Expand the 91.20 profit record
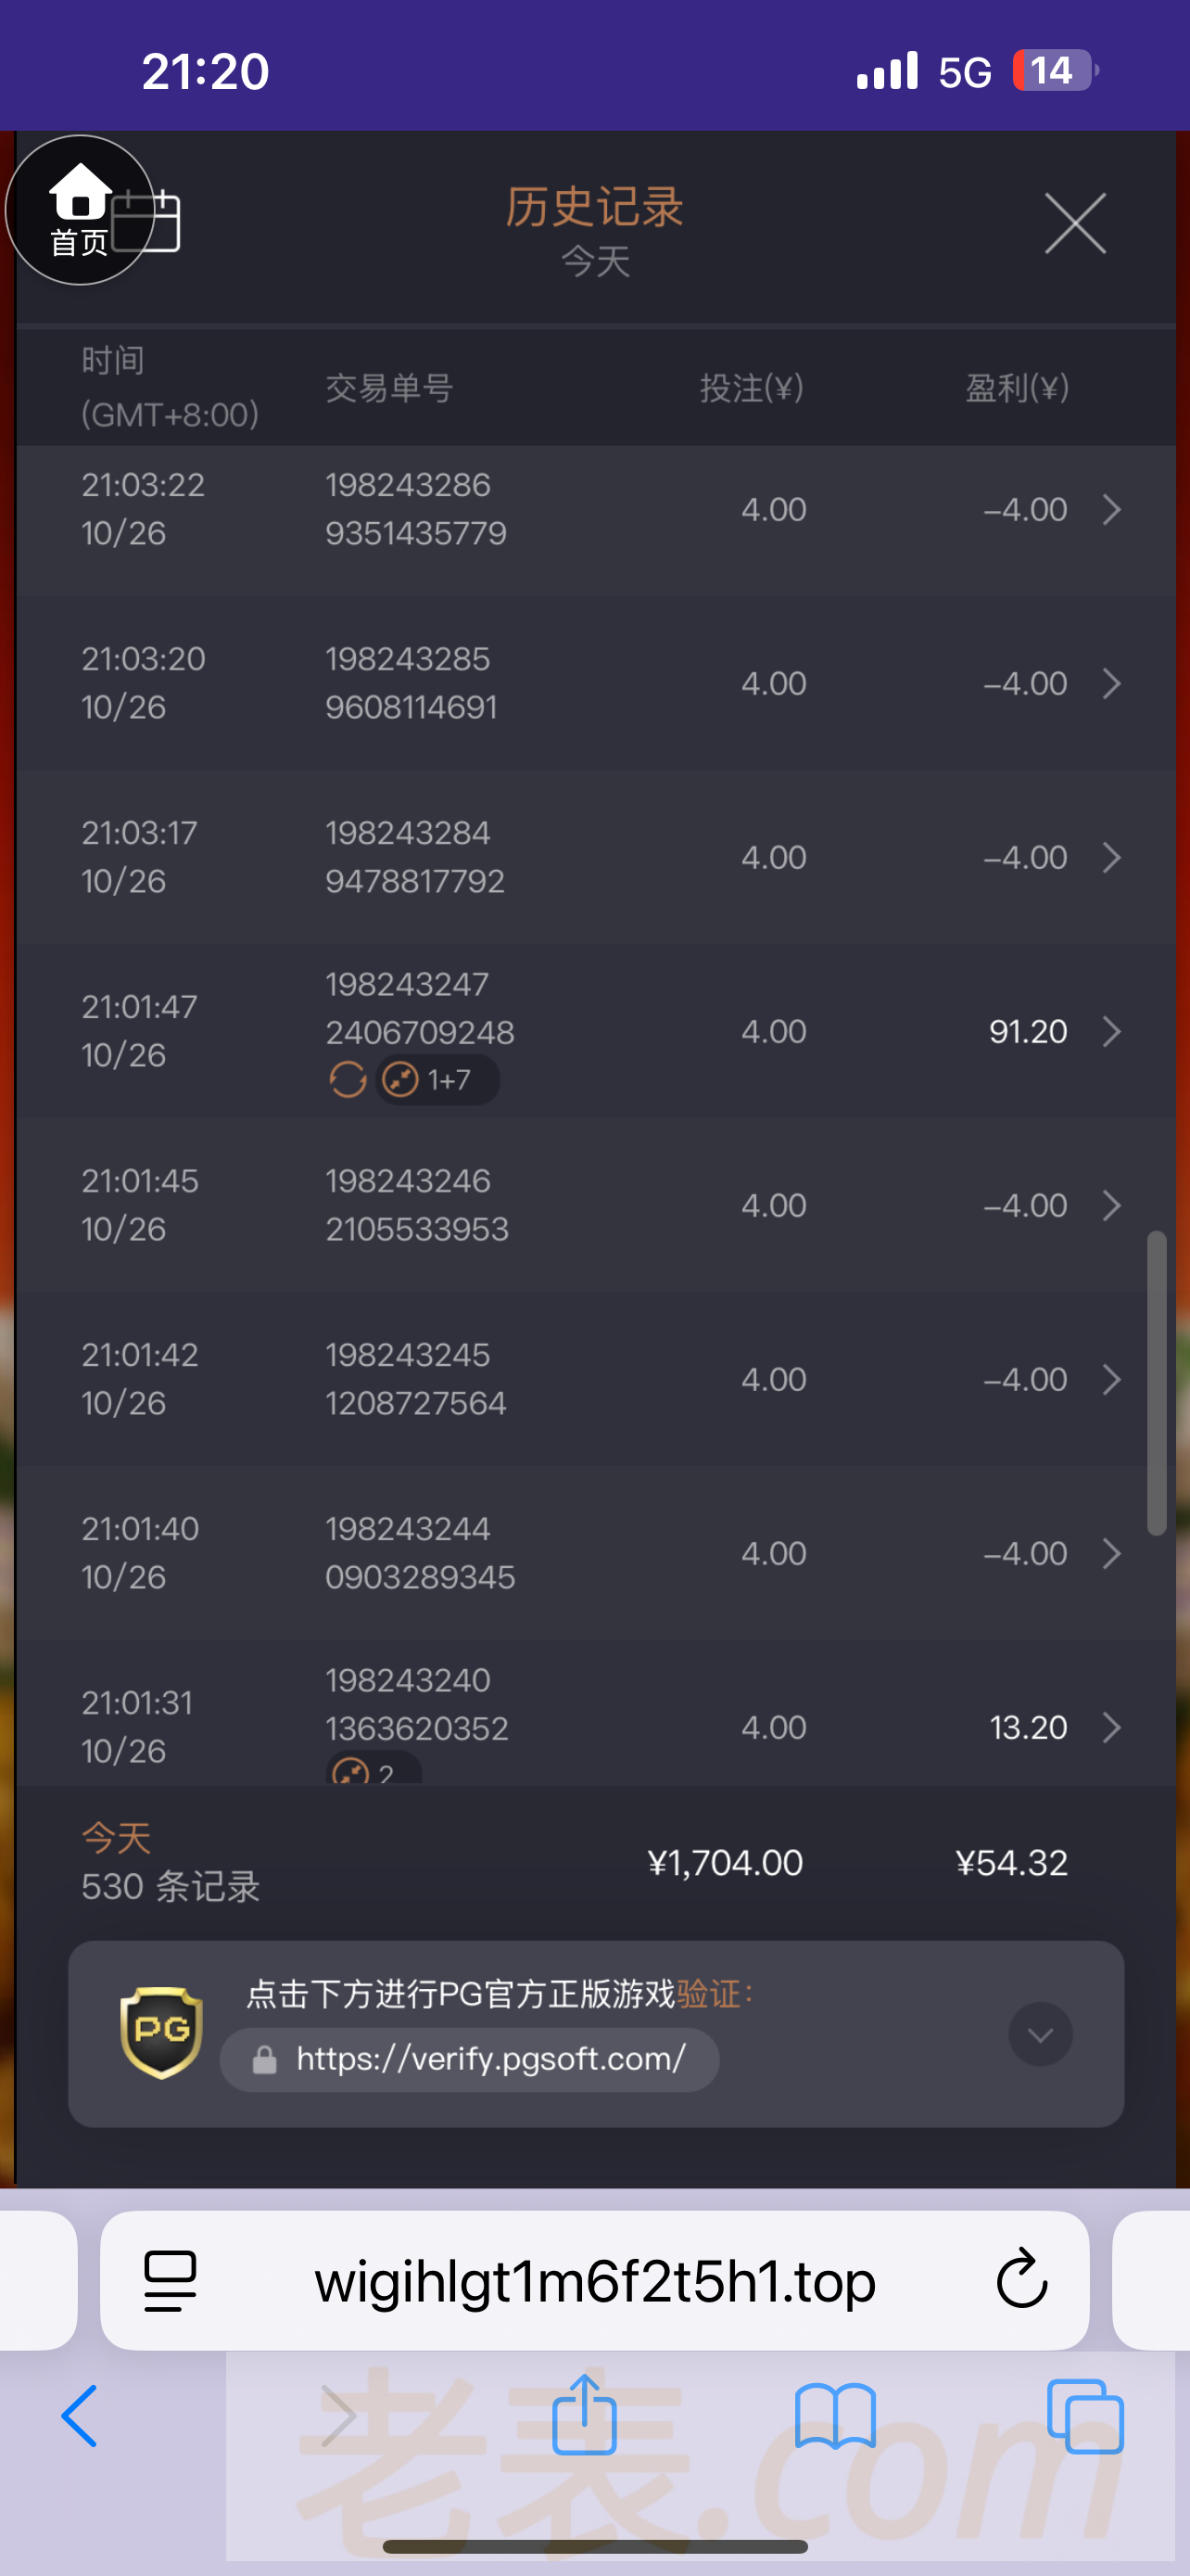 (1111, 1031)
